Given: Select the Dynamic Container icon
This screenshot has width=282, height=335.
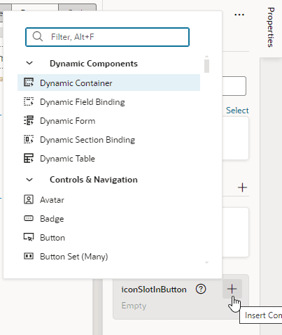Looking at the screenshot, I should (29, 83).
